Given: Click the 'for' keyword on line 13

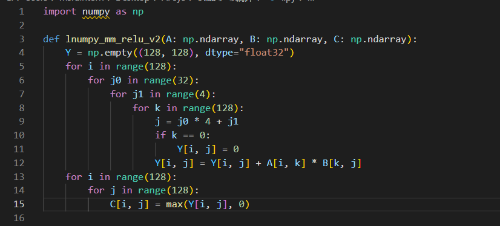Looking at the screenshot, I should pyautogui.click(x=74, y=176).
